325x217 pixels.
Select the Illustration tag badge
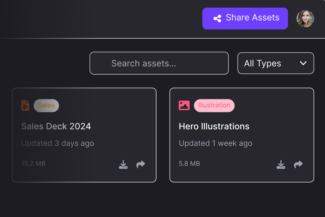pos(214,106)
